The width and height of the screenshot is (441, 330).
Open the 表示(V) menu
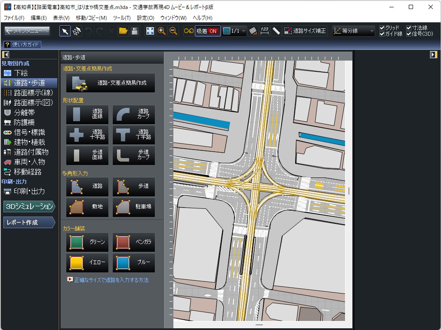click(61, 18)
